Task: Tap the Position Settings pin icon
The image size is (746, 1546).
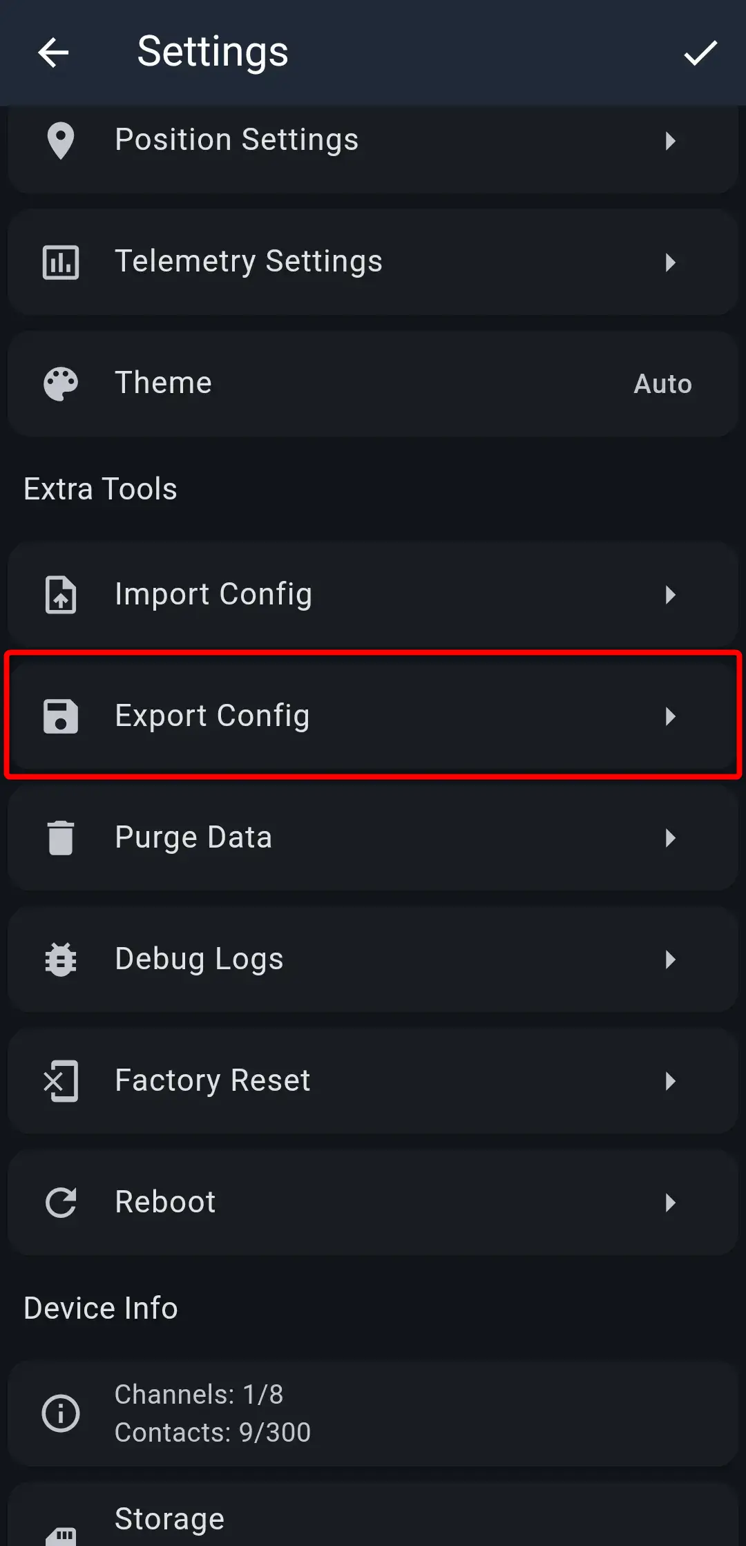Action: tap(61, 140)
